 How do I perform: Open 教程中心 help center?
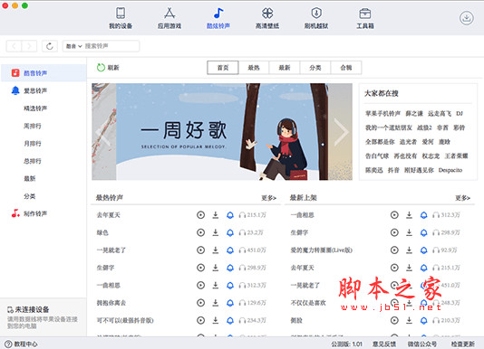tap(21, 344)
